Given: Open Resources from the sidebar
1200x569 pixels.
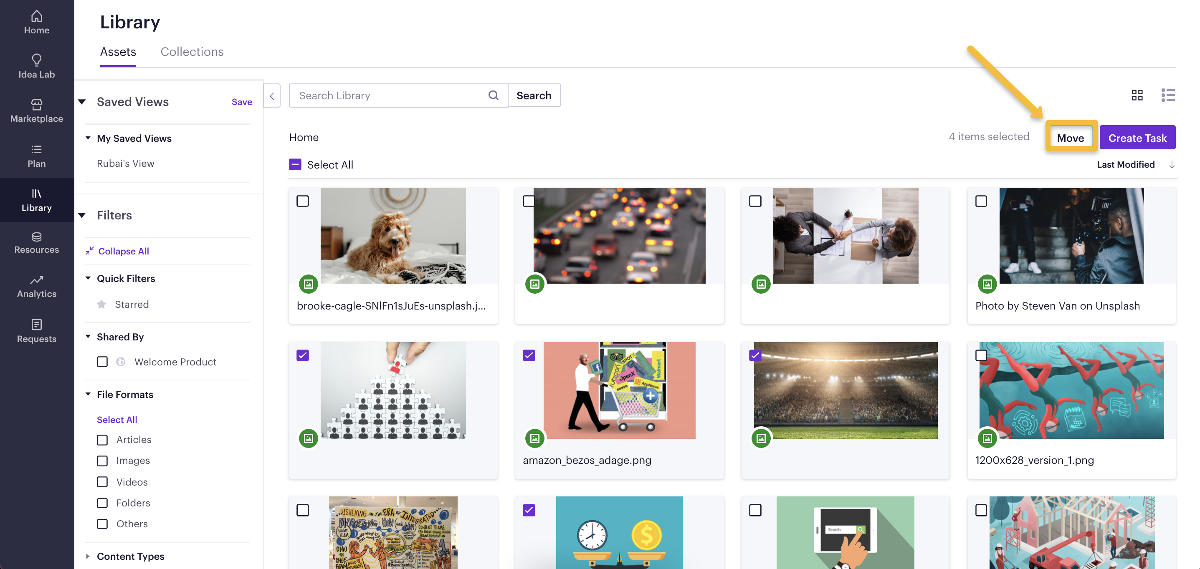Looking at the screenshot, I should pos(36,242).
